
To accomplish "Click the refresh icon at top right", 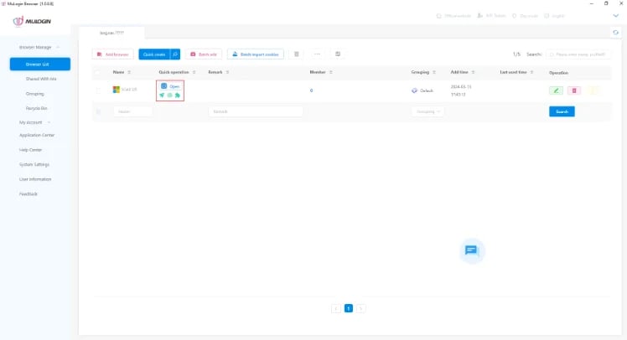I will point(617,32).
